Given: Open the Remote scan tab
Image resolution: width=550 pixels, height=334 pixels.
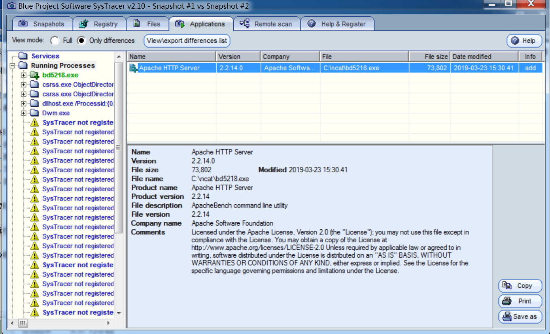Looking at the screenshot, I should tap(267, 24).
